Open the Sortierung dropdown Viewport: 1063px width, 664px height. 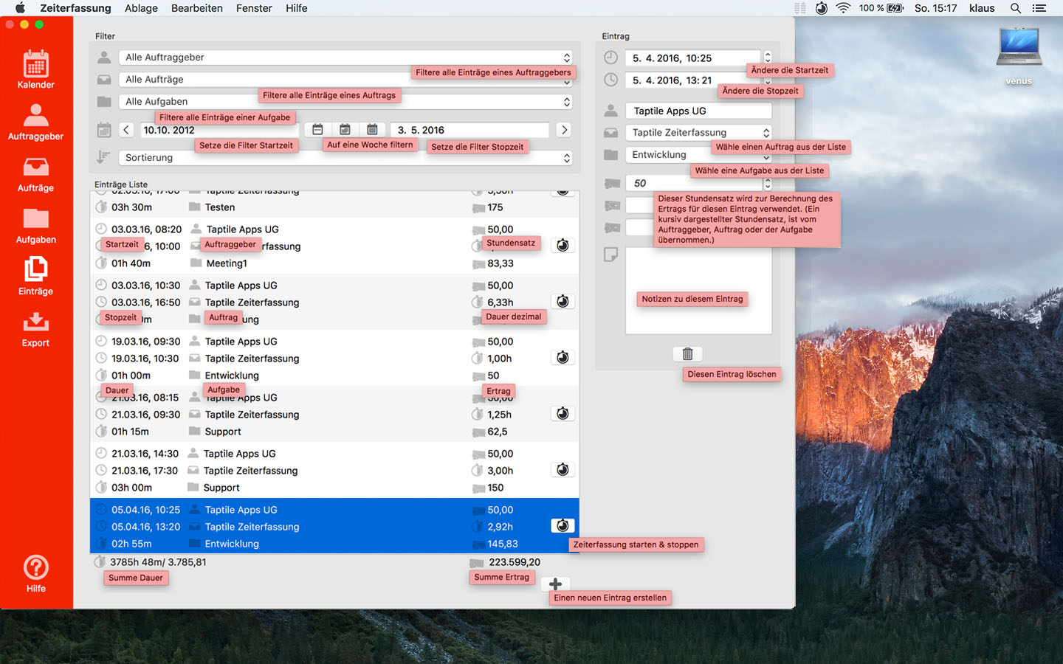pos(345,158)
